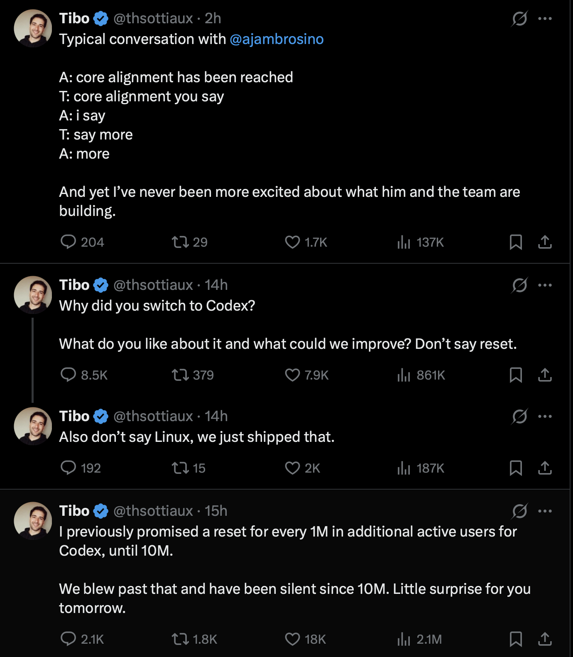Reply to the Why switch to Codex tweet
Image resolution: width=573 pixels, height=657 pixels.
84,375
